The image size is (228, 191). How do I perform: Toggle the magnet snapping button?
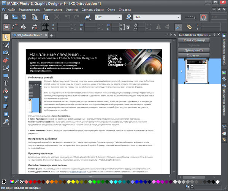[x=203, y=17]
